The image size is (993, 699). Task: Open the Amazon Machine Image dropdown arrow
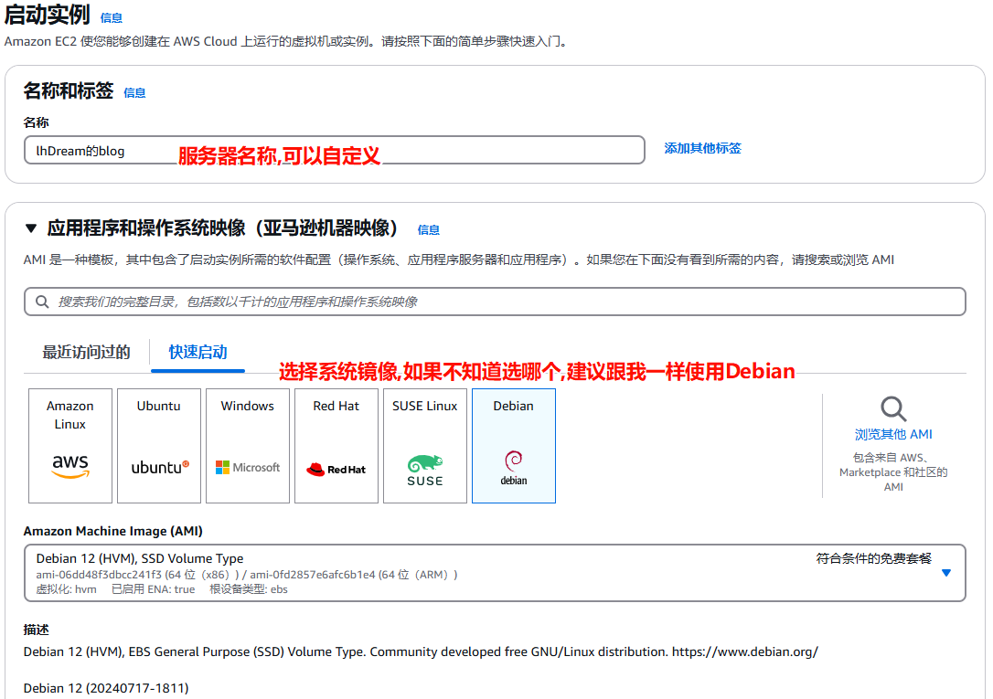(x=946, y=573)
